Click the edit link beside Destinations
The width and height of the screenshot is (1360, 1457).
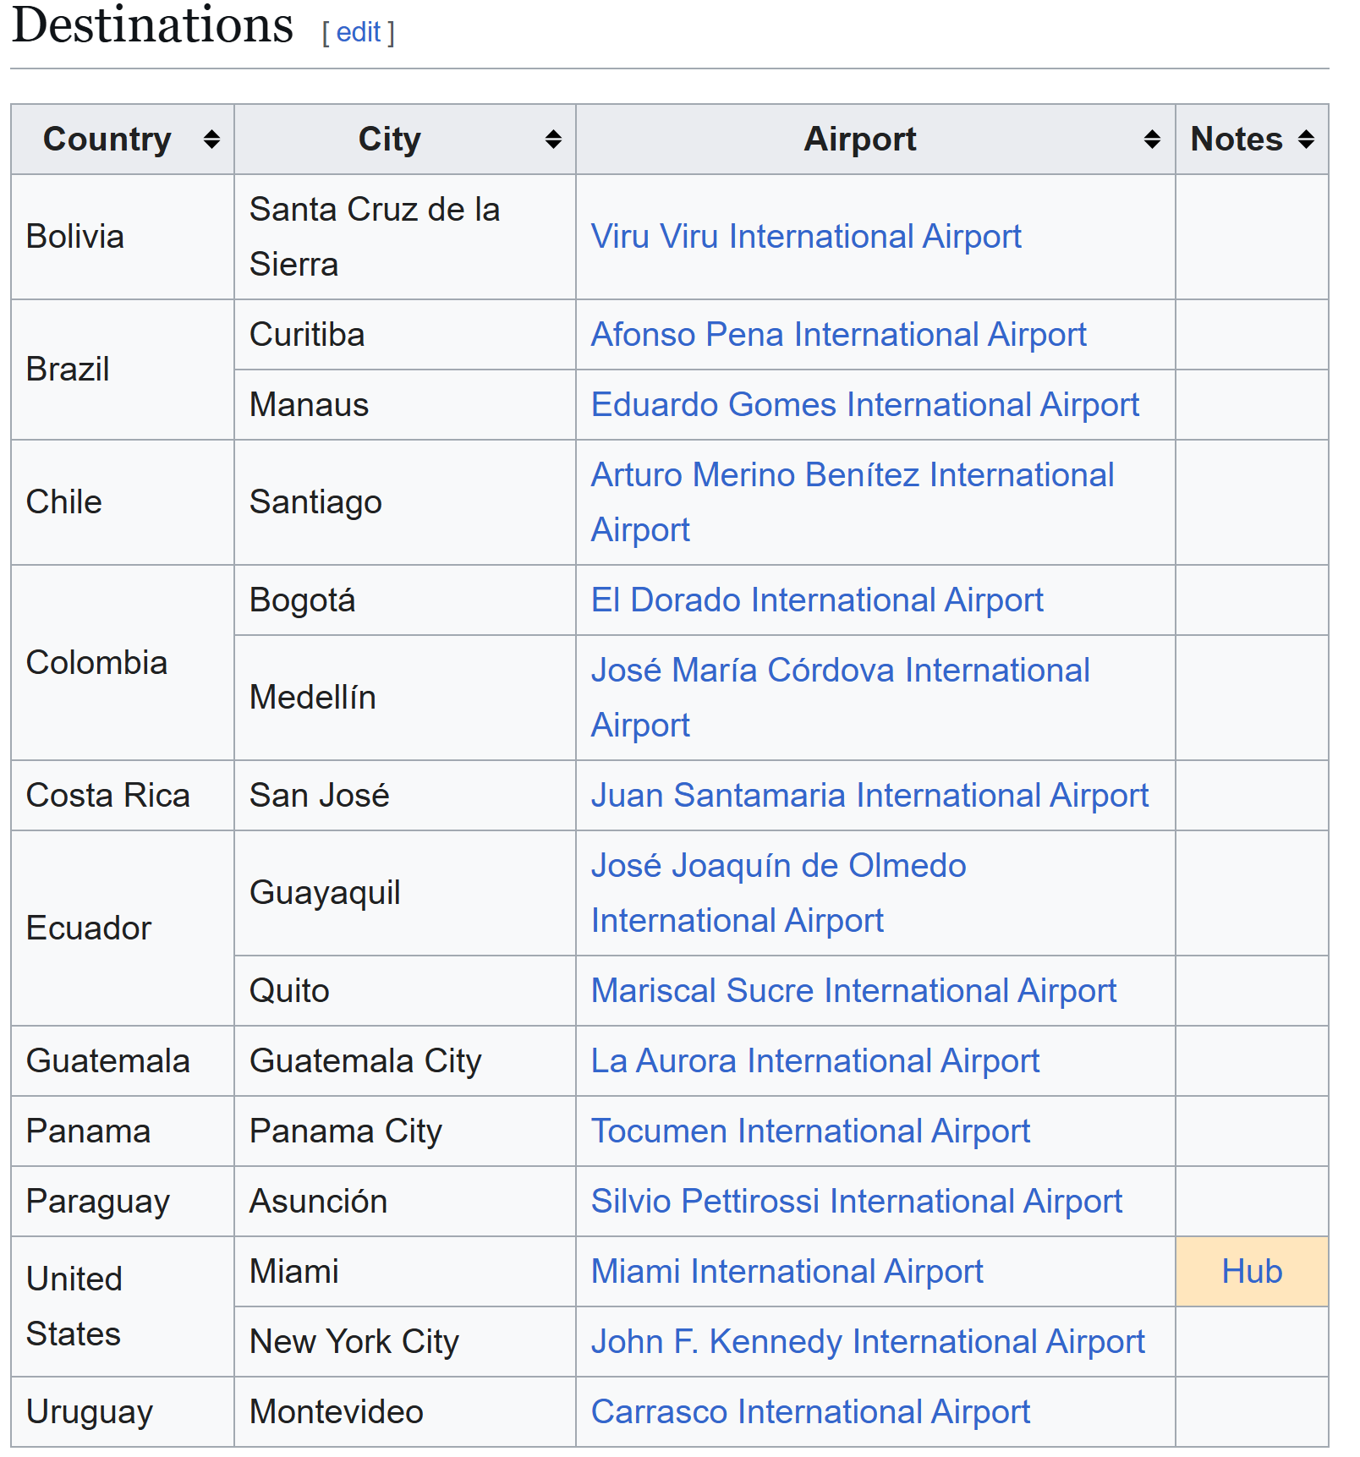point(359,32)
